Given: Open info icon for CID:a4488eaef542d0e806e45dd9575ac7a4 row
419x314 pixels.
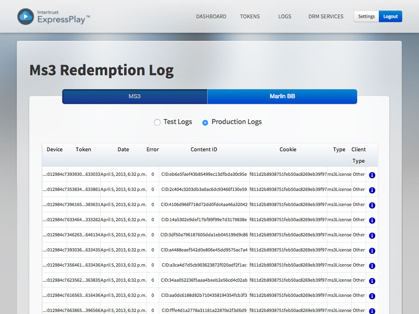Looking at the screenshot, I should [x=372, y=251].
